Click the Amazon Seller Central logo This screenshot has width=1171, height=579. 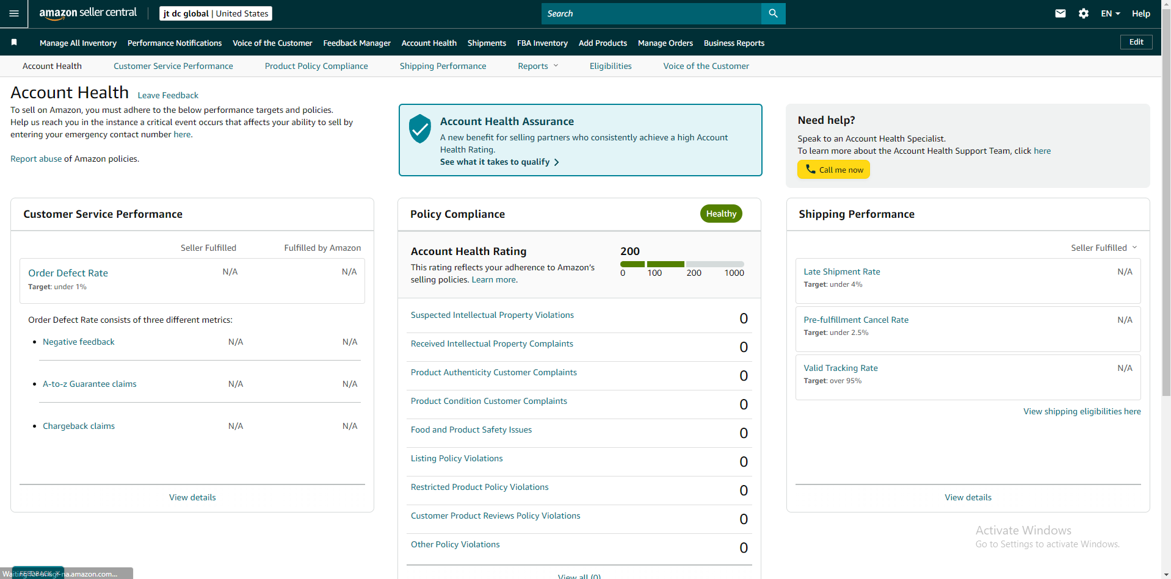88,13
